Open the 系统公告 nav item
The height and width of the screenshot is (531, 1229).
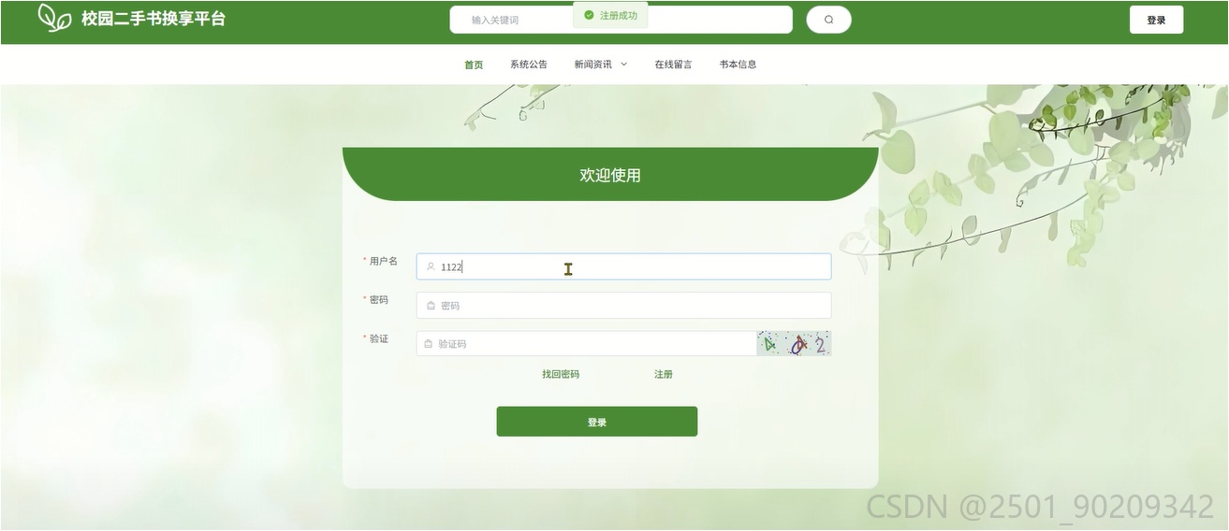pyautogui.click(x=529, y=65)
